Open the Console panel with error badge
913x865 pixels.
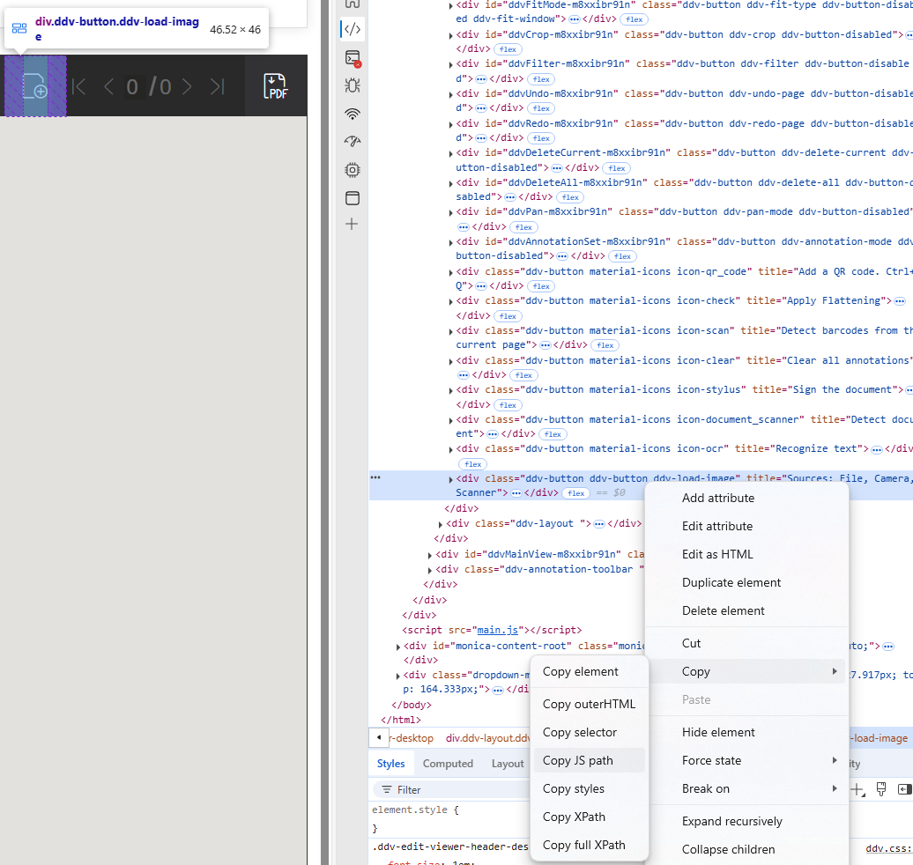coord(352,58)
